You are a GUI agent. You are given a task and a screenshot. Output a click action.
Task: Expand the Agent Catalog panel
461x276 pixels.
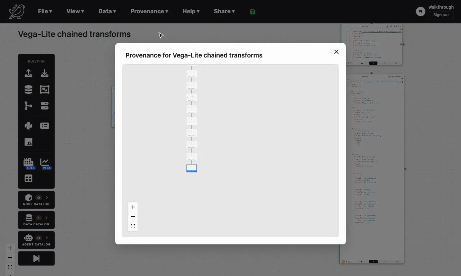click(36, 240)
